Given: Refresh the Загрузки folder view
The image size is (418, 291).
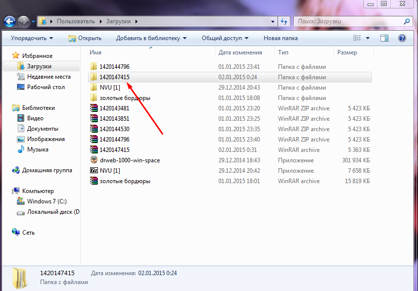Looking at the screenshot, I should 284,22.
